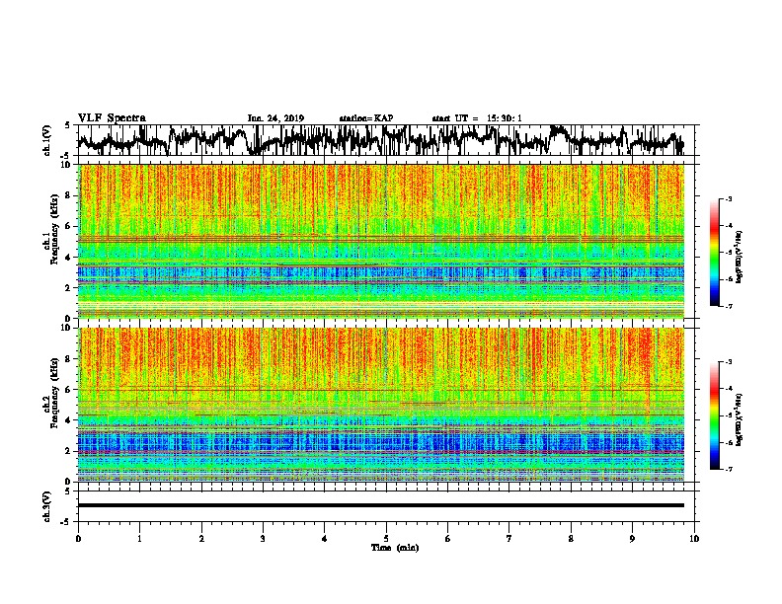Click the ch.1 color bar "log(PSD)" label
Viewport: 782px width, 604px height.
click(x=739, y=257)
